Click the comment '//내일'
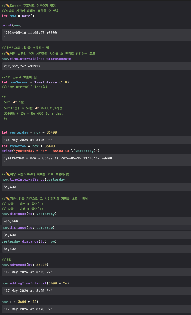The image size is (191, 315). (7, 260)
